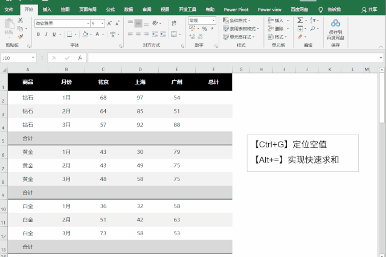386x257 pixels.
Task: Open the number format dropdown (常规)
Action: coord(213,21)
